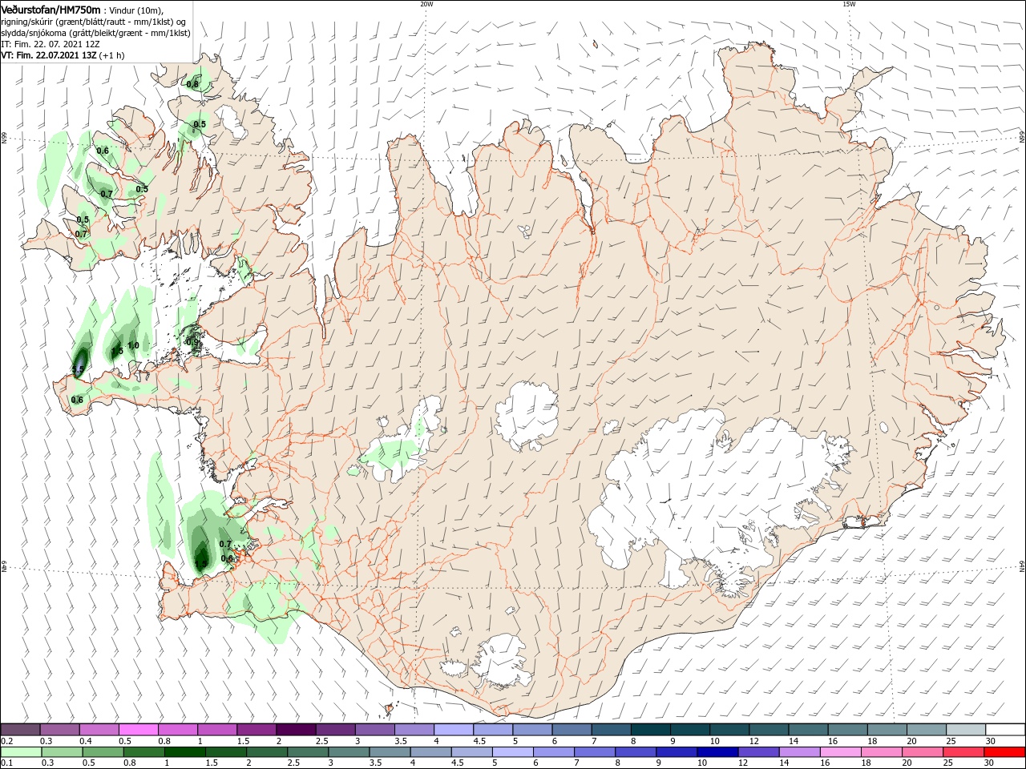Image resolution: width=1026 pixels, height=769 pixels.
Task: Click the 1.5 precipitation value on the map
Action: coord(117,351)
